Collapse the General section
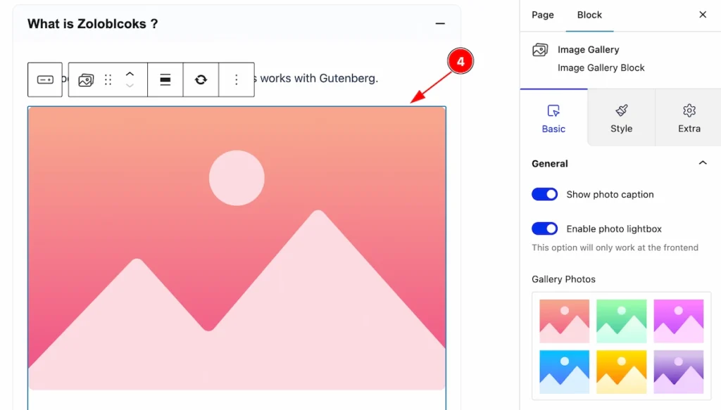Screen dimensions: 721x410 [703, 163]
